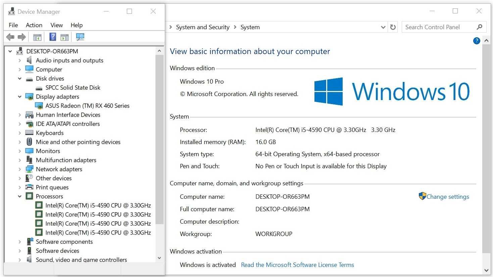Open the Action menu in Device Manager
This screenshot has width=493, height=277.
(x=34, y=25)
